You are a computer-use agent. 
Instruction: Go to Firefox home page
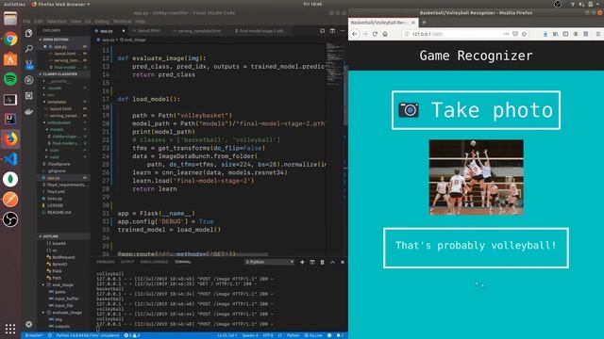(385, 34)
